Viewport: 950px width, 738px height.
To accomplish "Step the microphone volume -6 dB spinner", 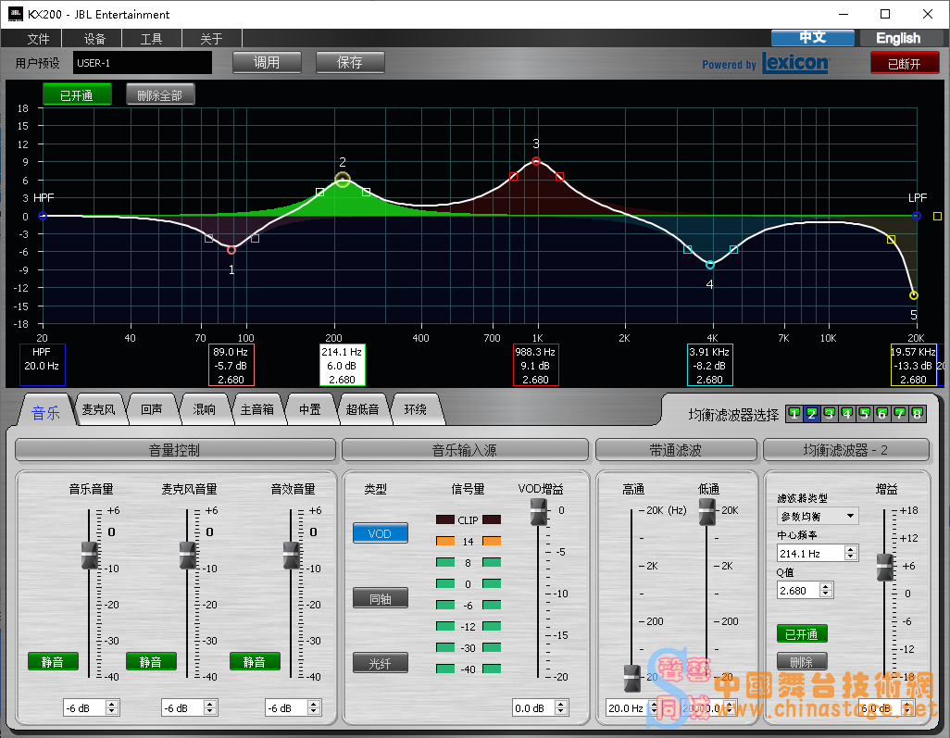I will 209,707.
